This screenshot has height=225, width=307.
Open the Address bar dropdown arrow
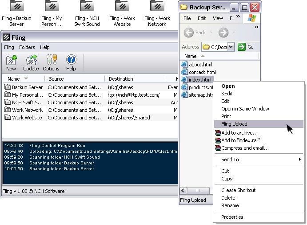click(x=231, y=47)
